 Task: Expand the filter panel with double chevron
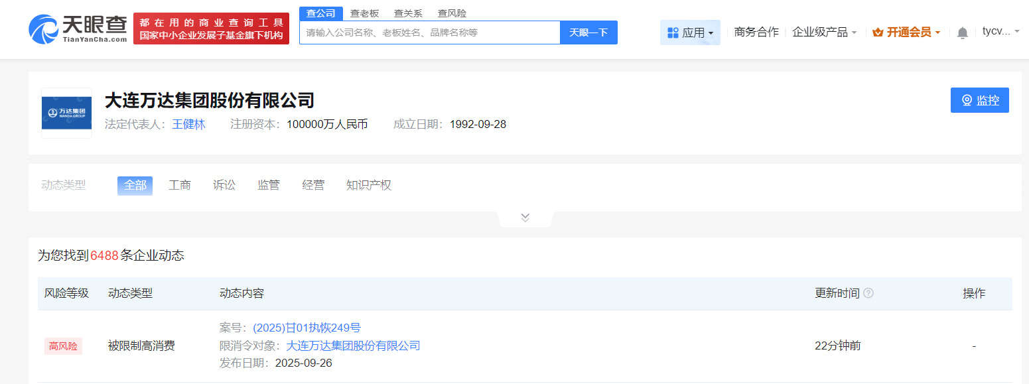(525, 218)
